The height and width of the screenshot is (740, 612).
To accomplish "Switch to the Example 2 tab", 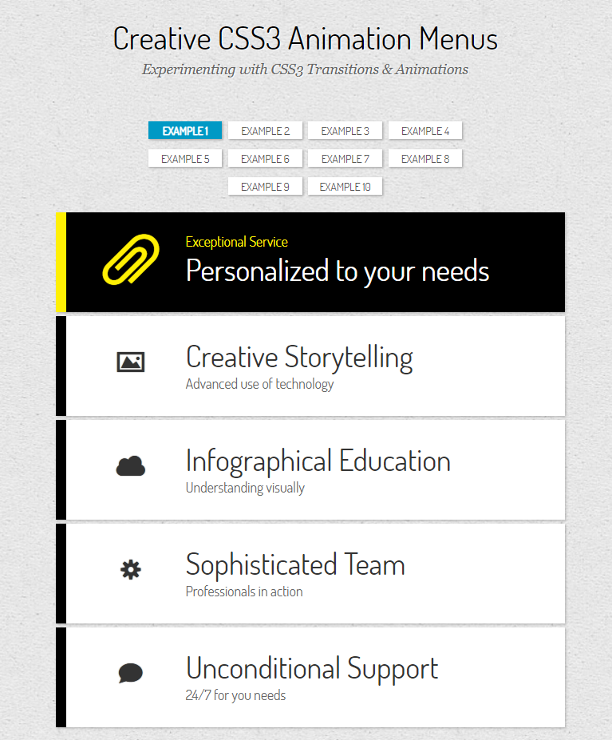I will tap(265, 131).
